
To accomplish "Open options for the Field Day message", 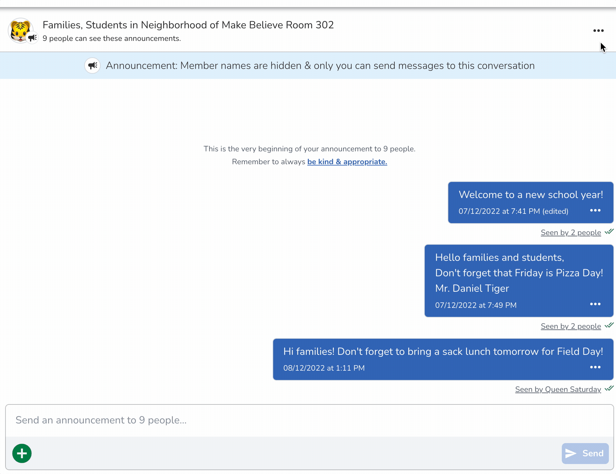I will point(595,367).
